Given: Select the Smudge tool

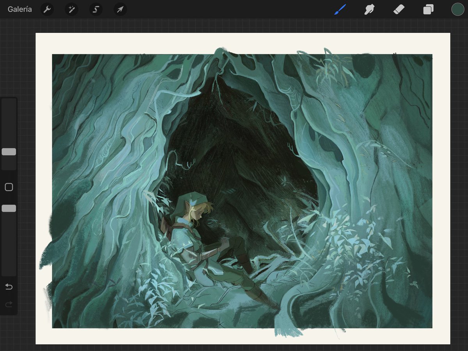Looking at the screenshot, I should pyautogui.click(x=369, y=9).
